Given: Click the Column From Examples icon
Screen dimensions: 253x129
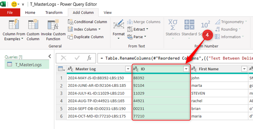Looking at the screenshot, I should tap(14, 24).
